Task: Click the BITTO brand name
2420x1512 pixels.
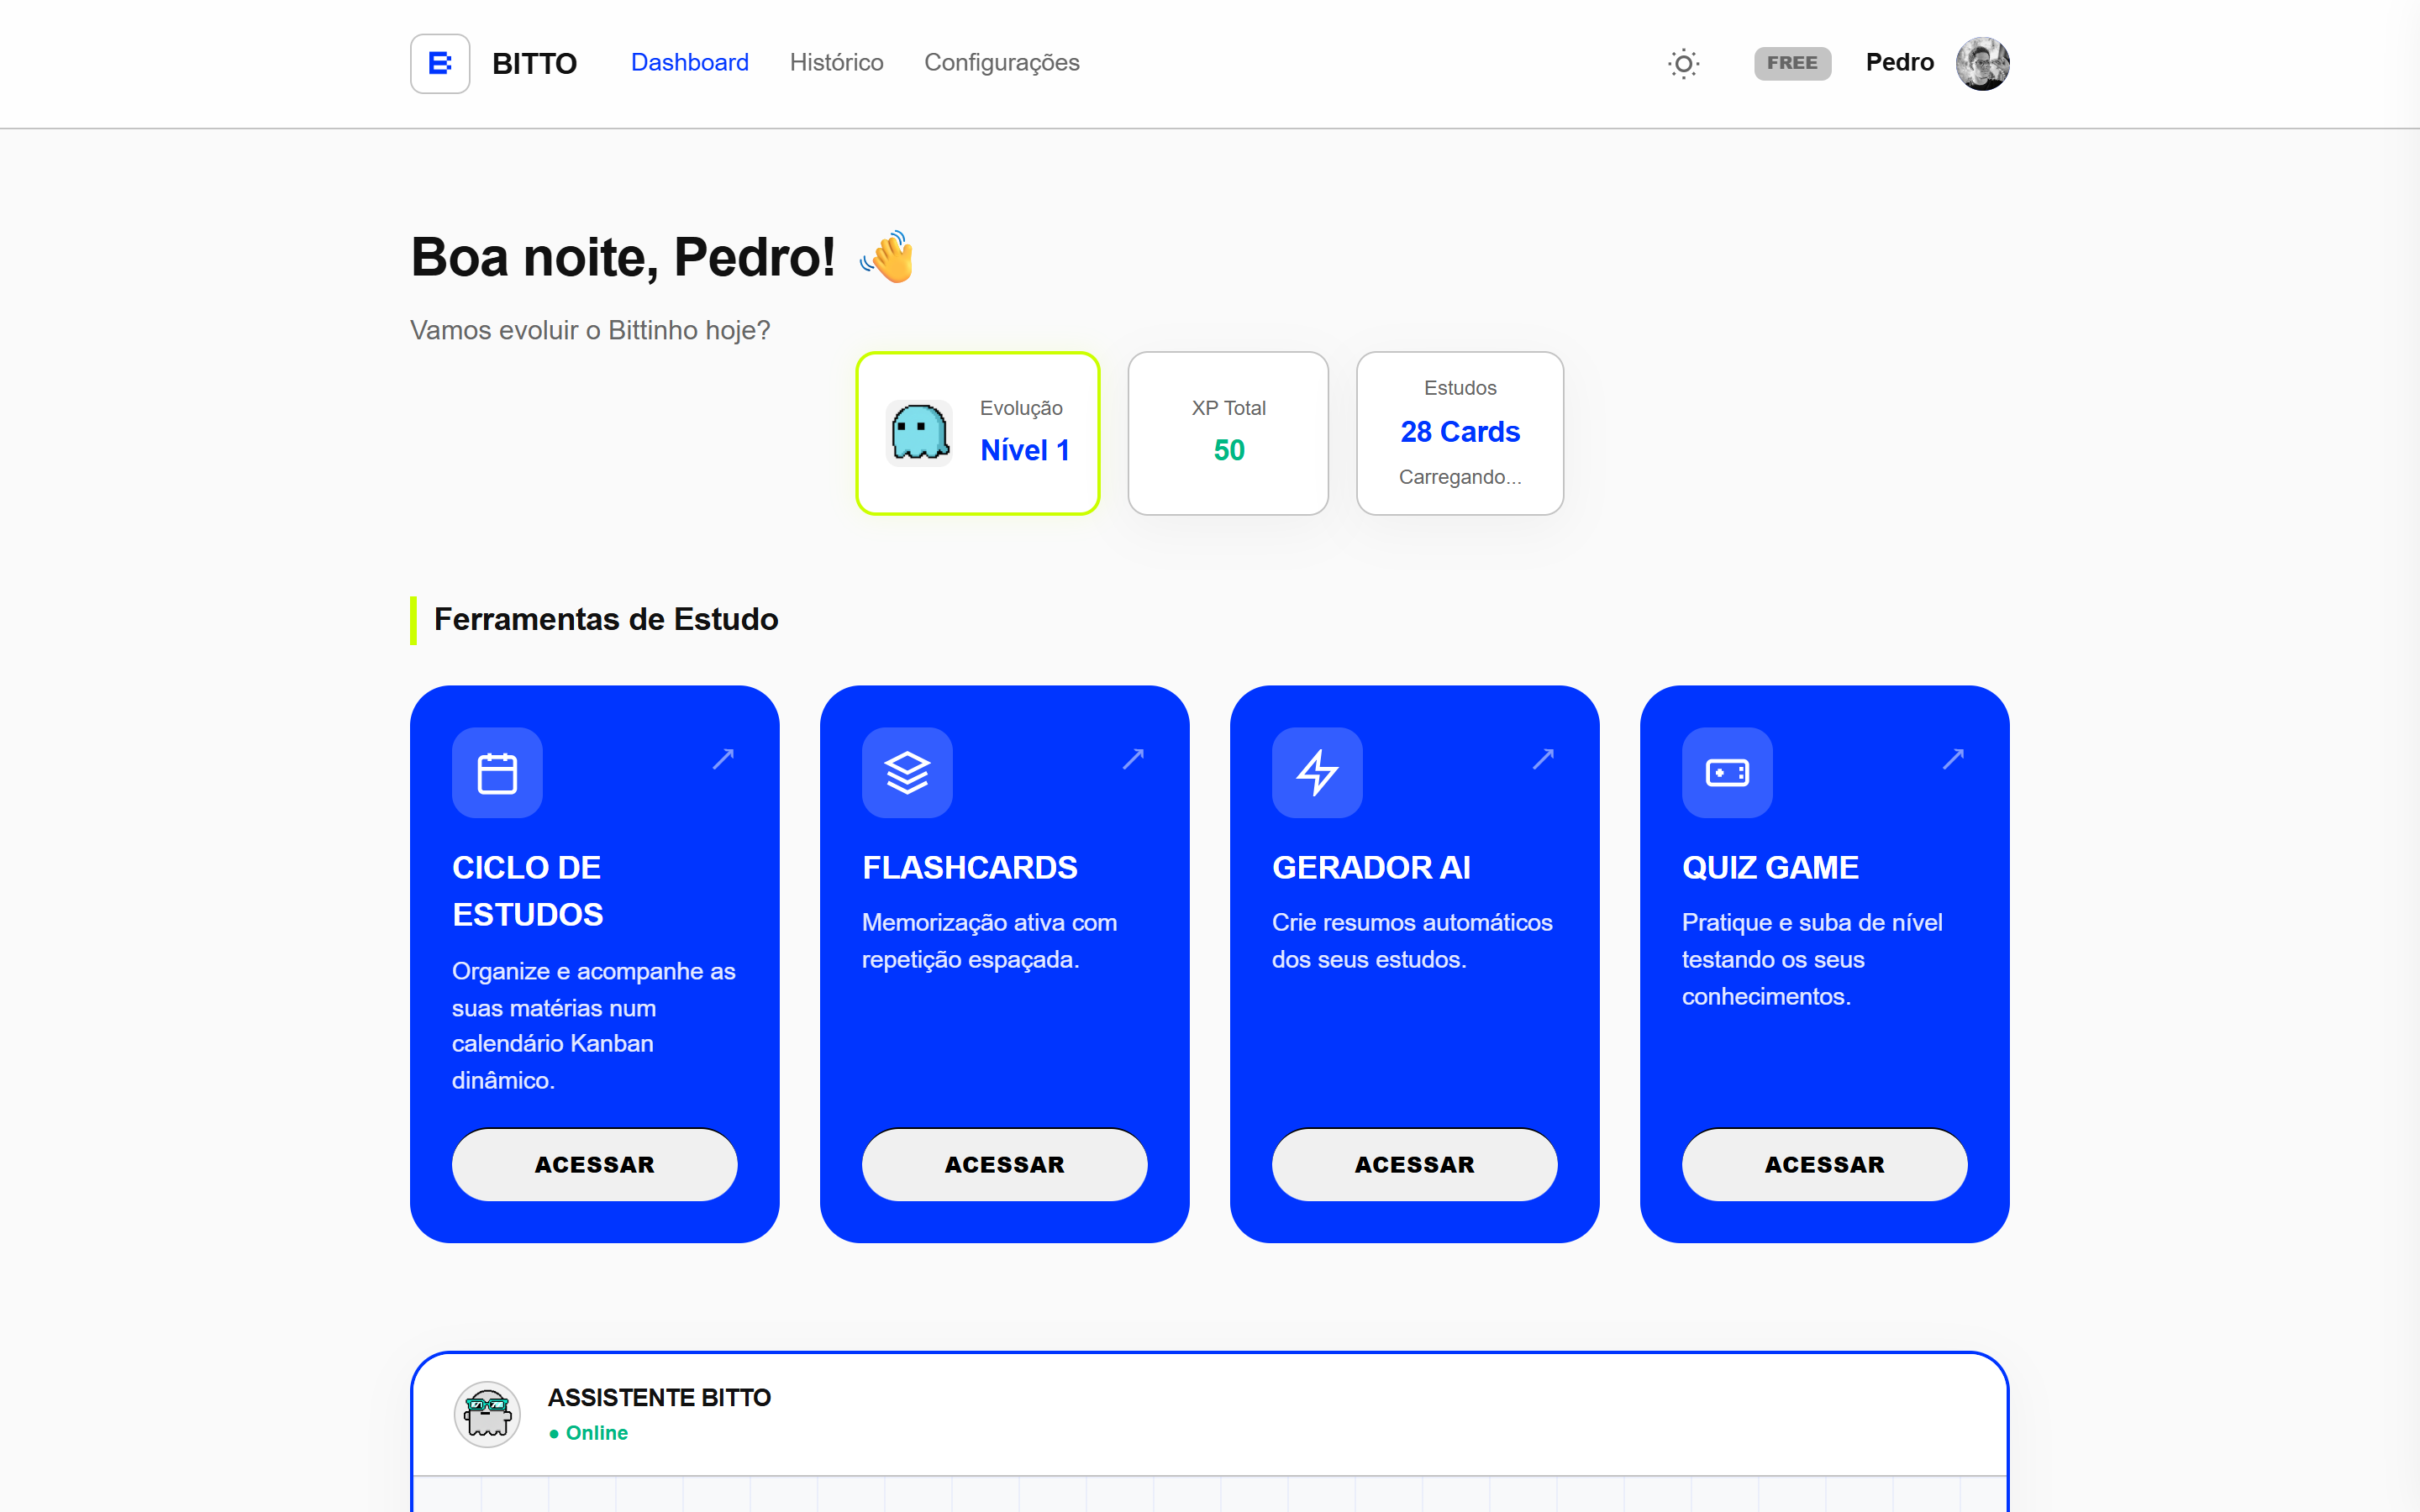Action: coord(534,64)
